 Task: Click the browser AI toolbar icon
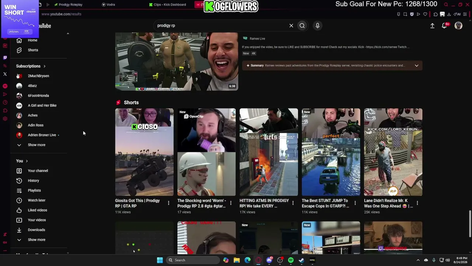tap(457, 14)
